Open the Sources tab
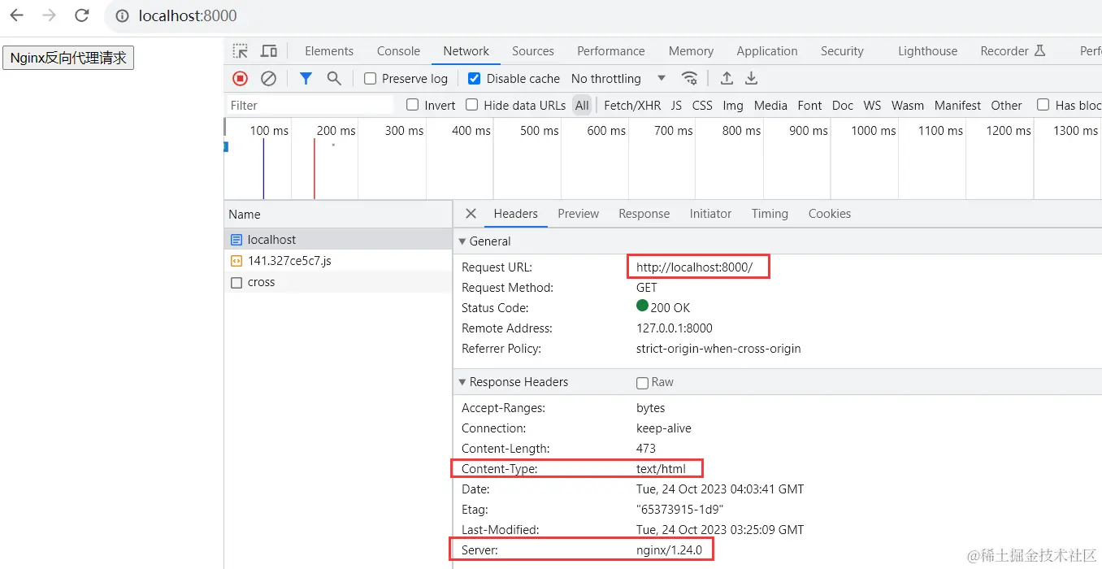This screenshot has height=569, width=1102. pos(533,51)
